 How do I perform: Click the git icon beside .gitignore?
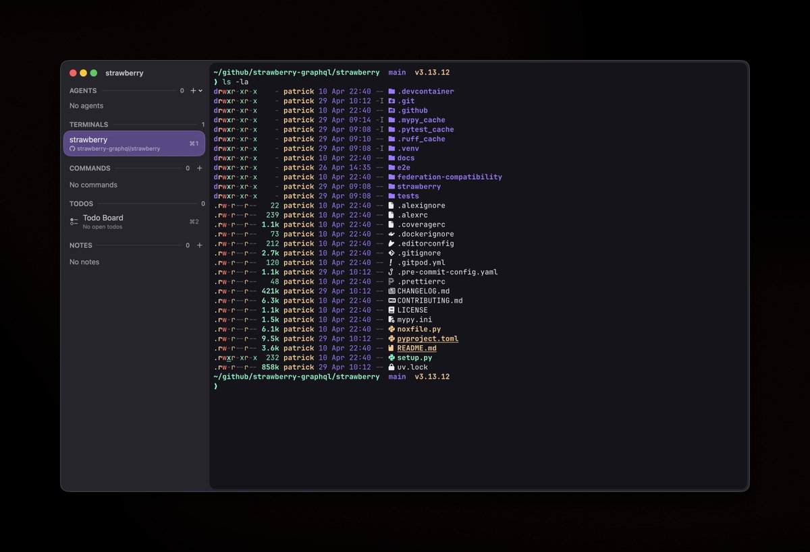pyautogui.click(x=391, y=253)
